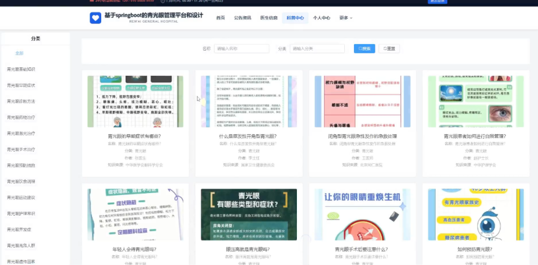Expand the 更多 dropdown menu
Image resolution: width=538 pixels, height=265 pixels.
pos(345,18)
